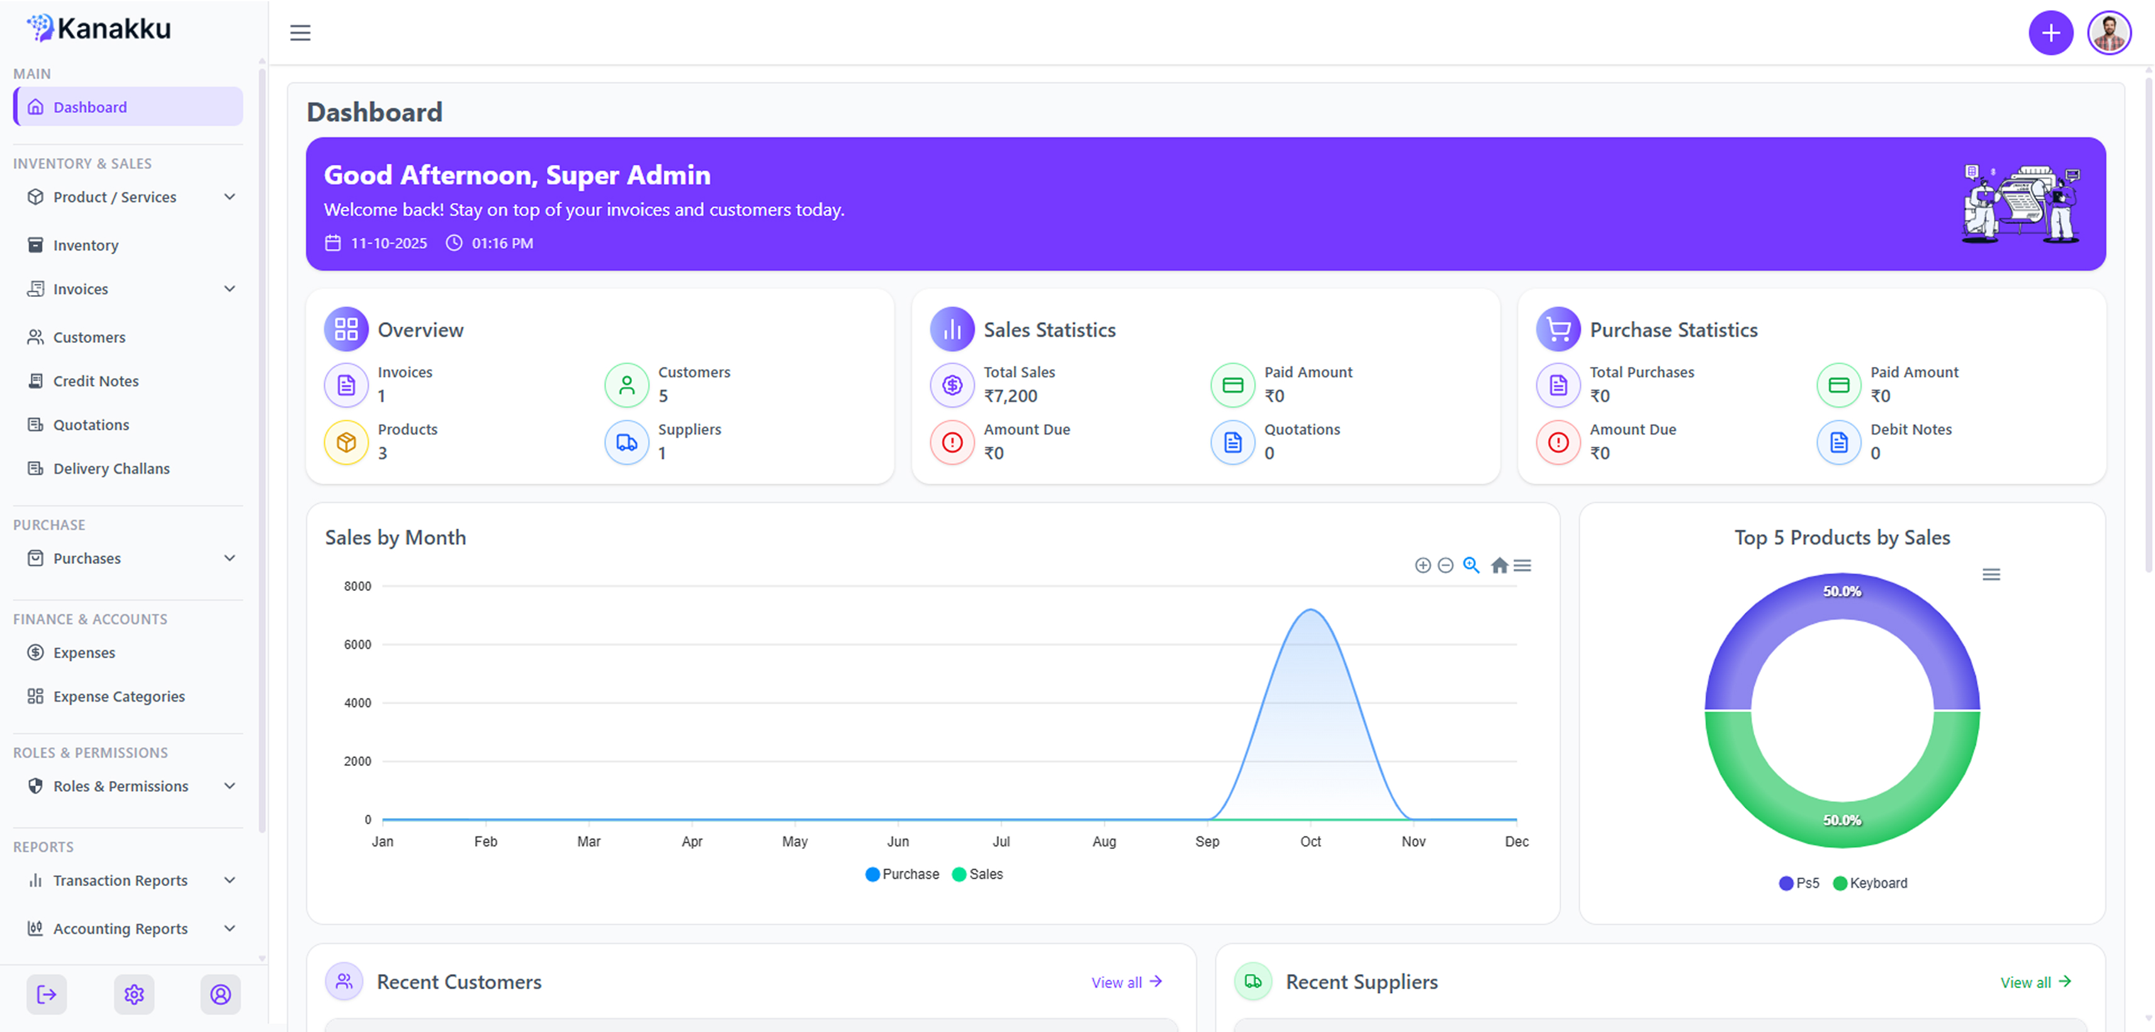The height and width of the screenshot is (1032, 2155).
Task: Toggle Purchase series in chart legend
Action: pos(902,874)
